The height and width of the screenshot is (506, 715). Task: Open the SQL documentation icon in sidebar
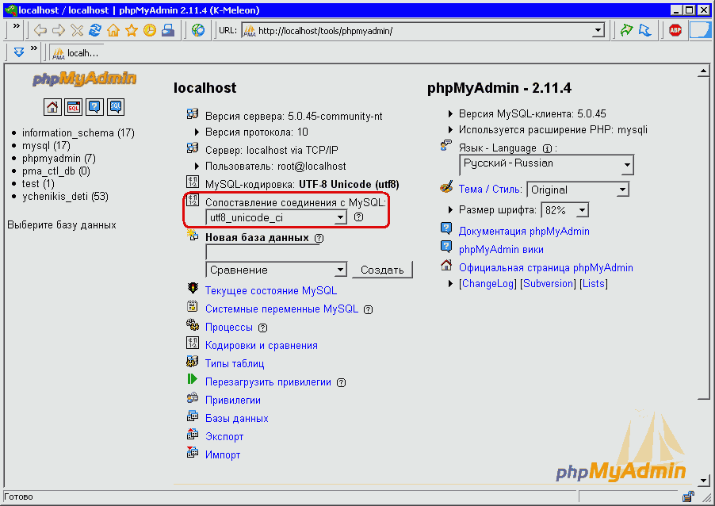pos(116,107)
